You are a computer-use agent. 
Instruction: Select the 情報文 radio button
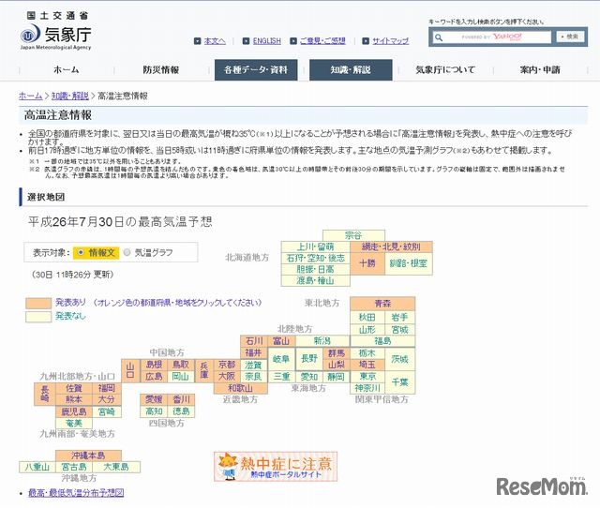pyautogui.click(x=81, y=252)
